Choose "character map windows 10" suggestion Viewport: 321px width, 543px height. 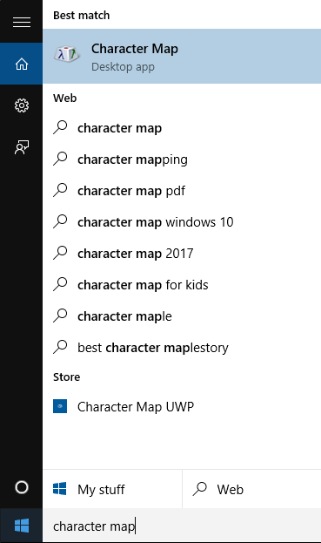coord(182,222)
